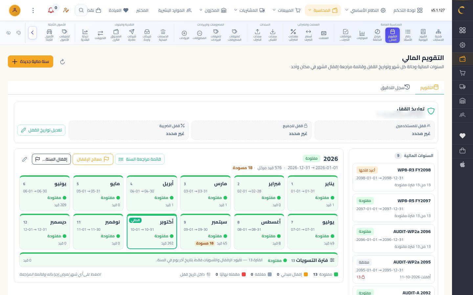This screenshot has width=473, height=295.
Task: Open دفتر الأستاذ ledger tool
Action: [x=408, y=35]
